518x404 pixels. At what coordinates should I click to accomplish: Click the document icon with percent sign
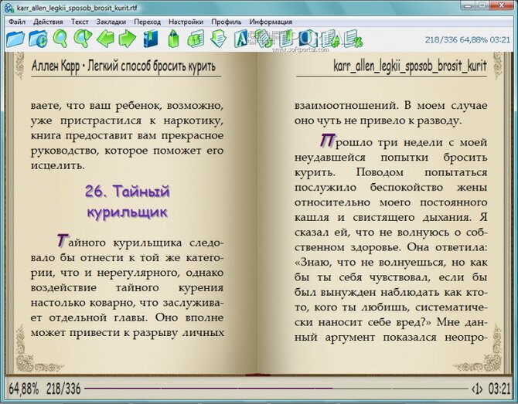[353, 39]
